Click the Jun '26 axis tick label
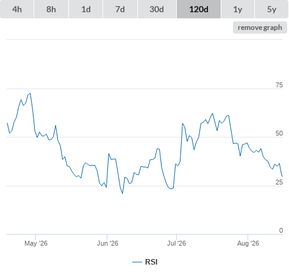This screenshot has height=278, width=289. 107,243
